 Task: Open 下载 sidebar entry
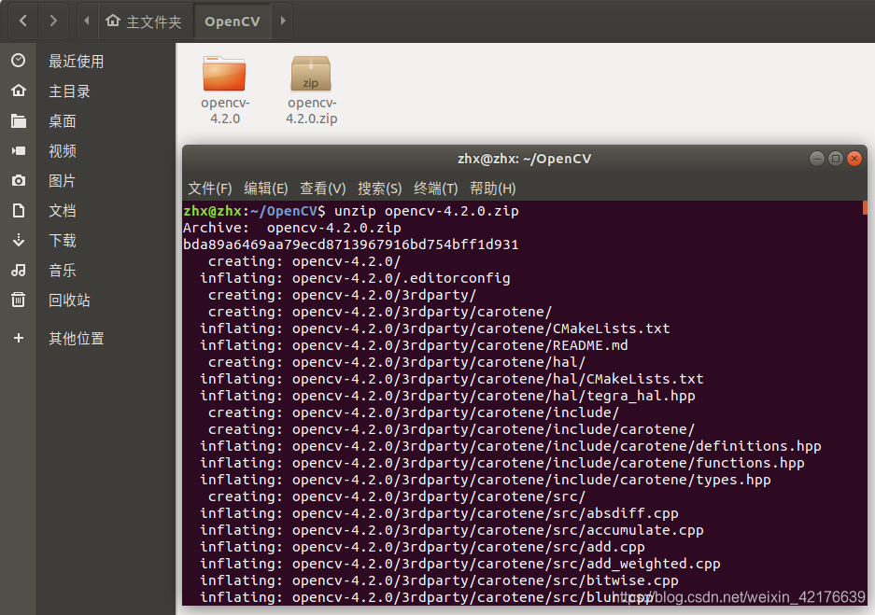[x=63, y=241]
